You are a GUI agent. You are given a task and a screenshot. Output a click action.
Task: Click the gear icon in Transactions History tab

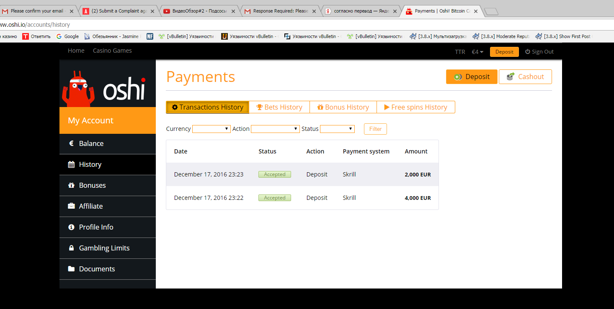(x=175, y=107)
